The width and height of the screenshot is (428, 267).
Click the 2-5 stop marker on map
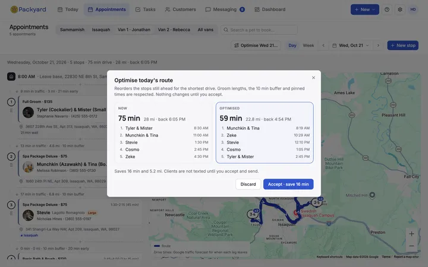(x=316, y=202)
